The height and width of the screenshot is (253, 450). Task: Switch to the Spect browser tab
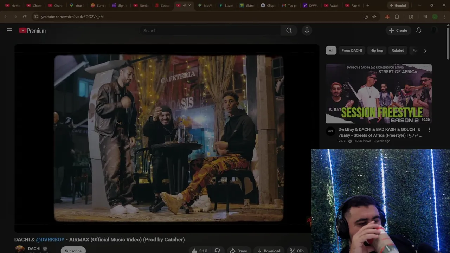tap(162, 5)
